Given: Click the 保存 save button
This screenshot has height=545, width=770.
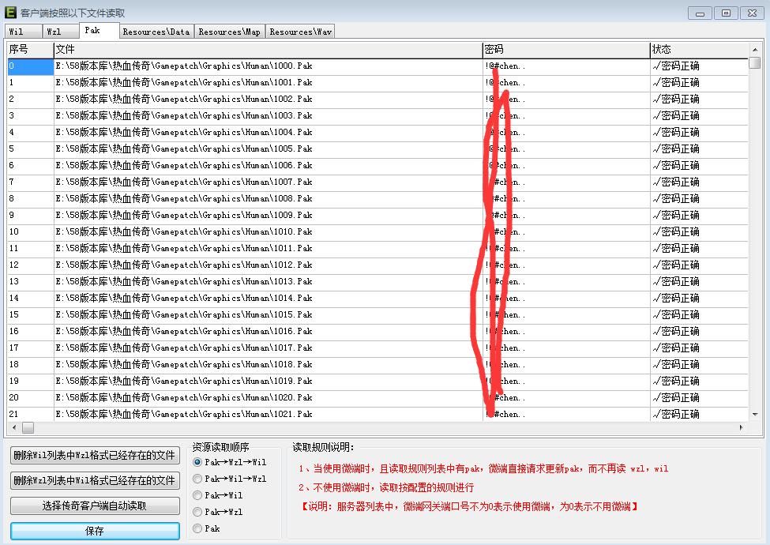Looking at the screenshot, I should click(95, 531).
